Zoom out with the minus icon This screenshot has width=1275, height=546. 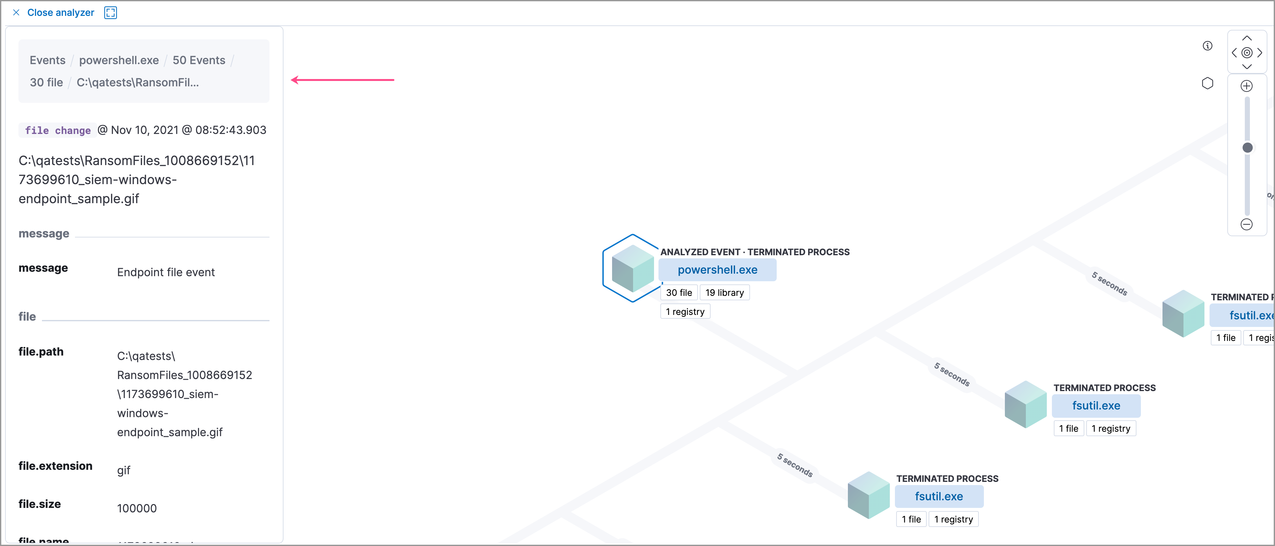1246,224
